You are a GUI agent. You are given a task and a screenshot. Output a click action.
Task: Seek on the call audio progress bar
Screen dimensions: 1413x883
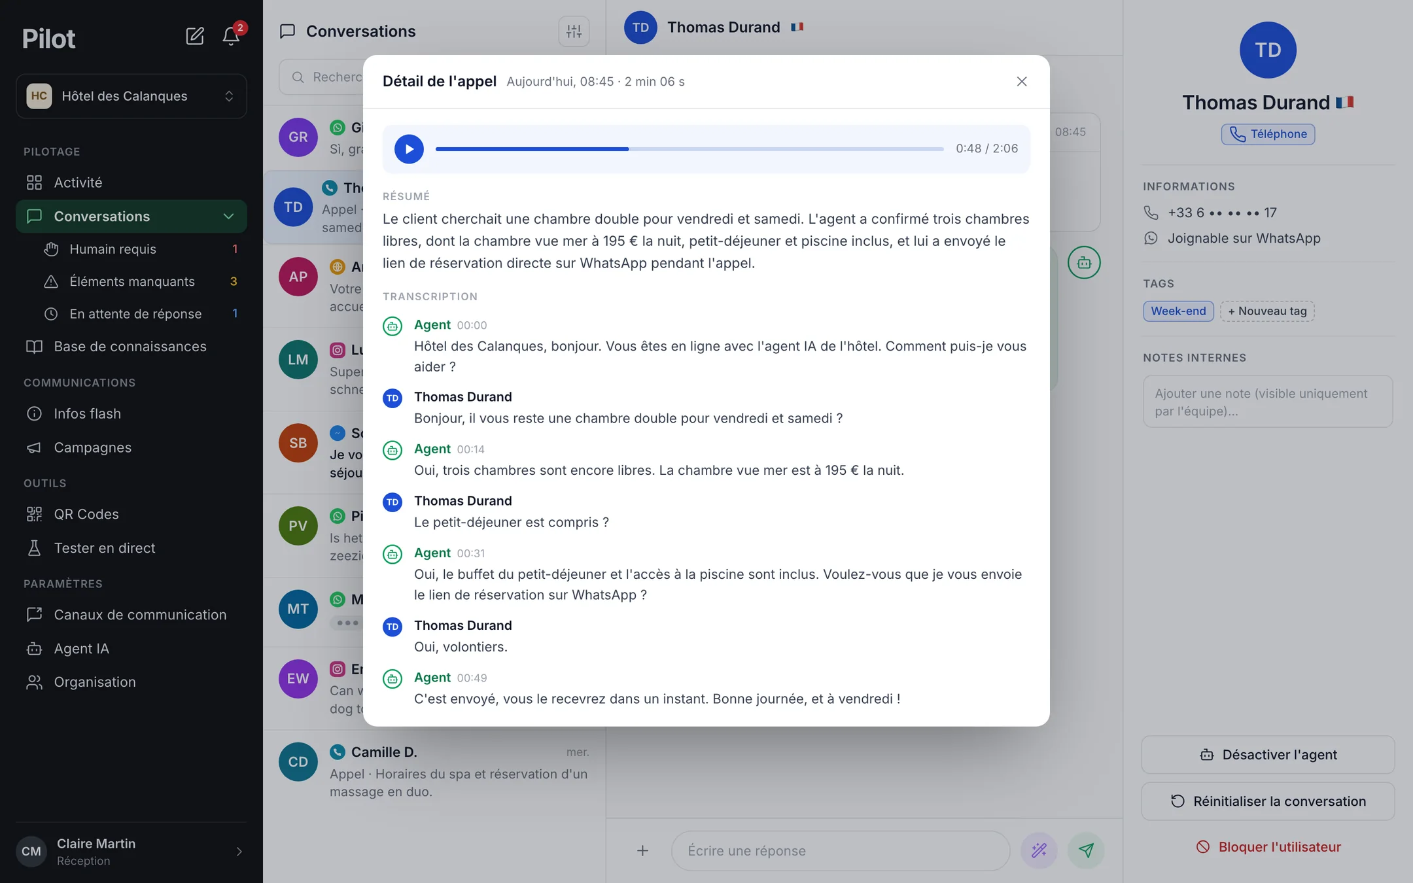click(x=689, y=149)
